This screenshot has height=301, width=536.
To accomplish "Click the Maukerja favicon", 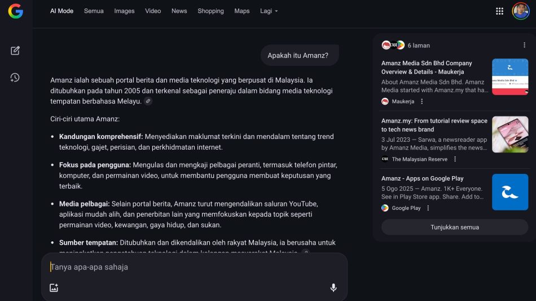I will pos(385,102).
